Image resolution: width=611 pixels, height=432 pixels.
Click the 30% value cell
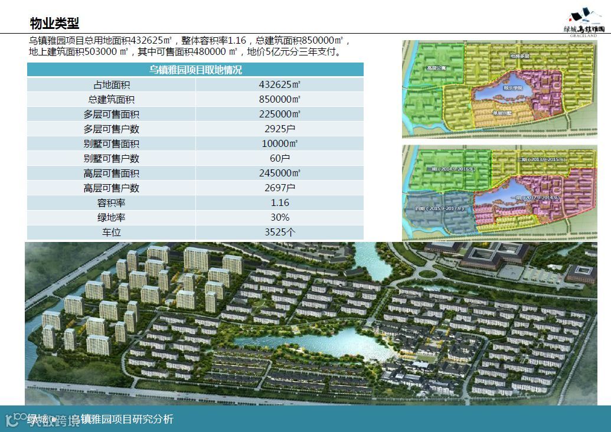coord(280,218)
